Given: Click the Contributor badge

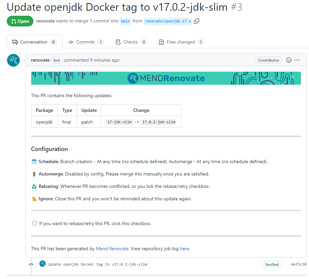Looking at the screenshot, I should (x=268, y=60).
